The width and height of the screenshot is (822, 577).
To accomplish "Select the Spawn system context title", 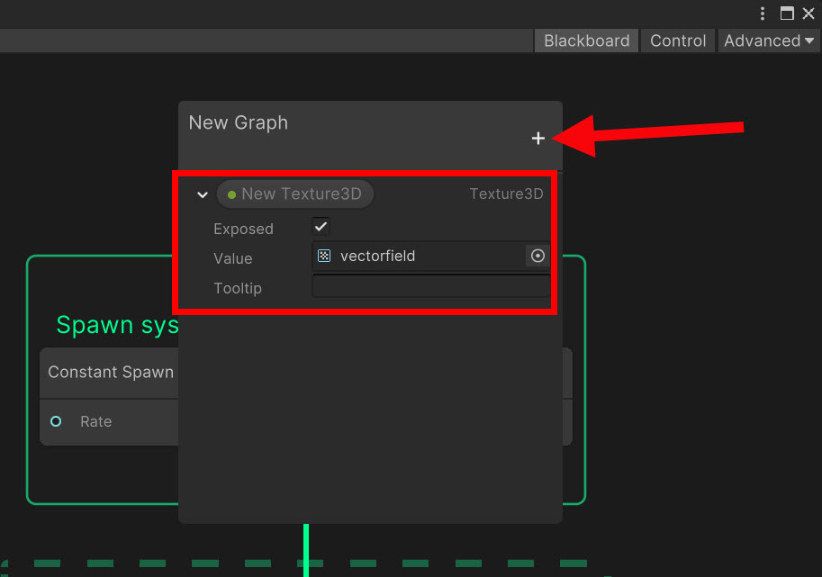I will point(117,325).
